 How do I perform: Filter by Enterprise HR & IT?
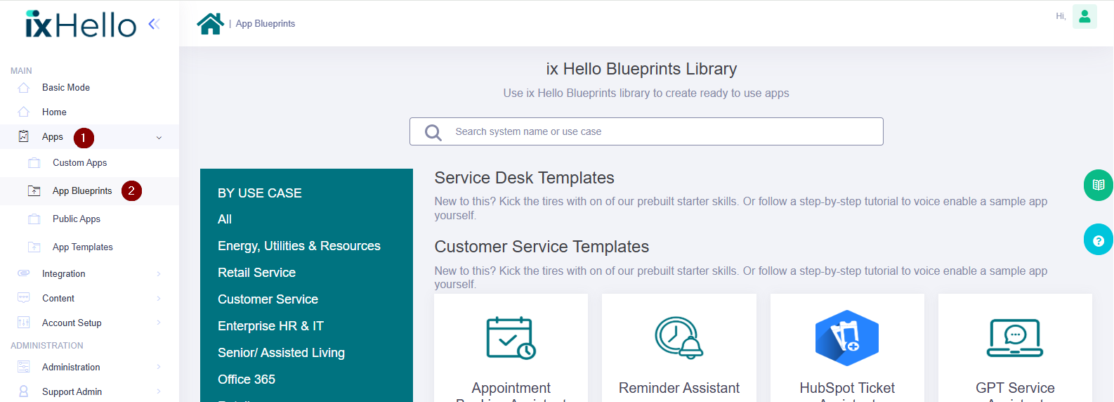point(270,326)
